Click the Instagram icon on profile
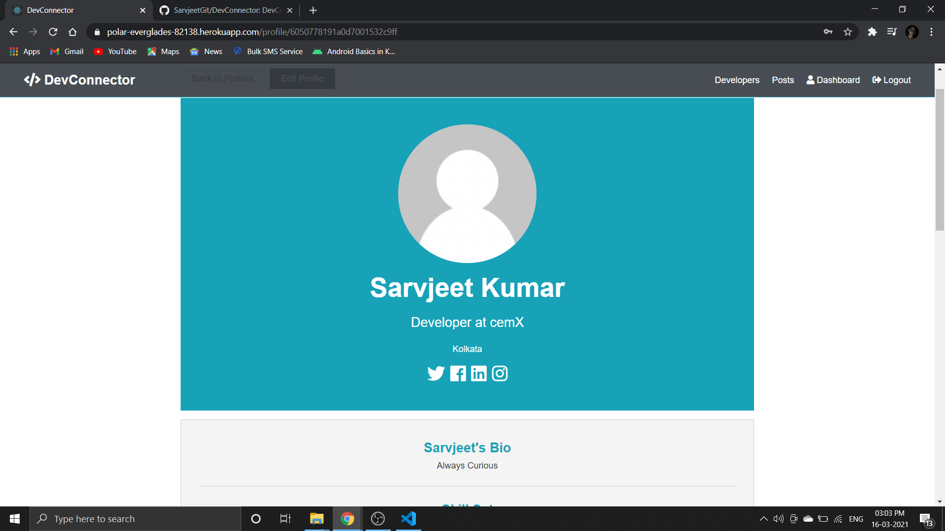 (500, 373)
